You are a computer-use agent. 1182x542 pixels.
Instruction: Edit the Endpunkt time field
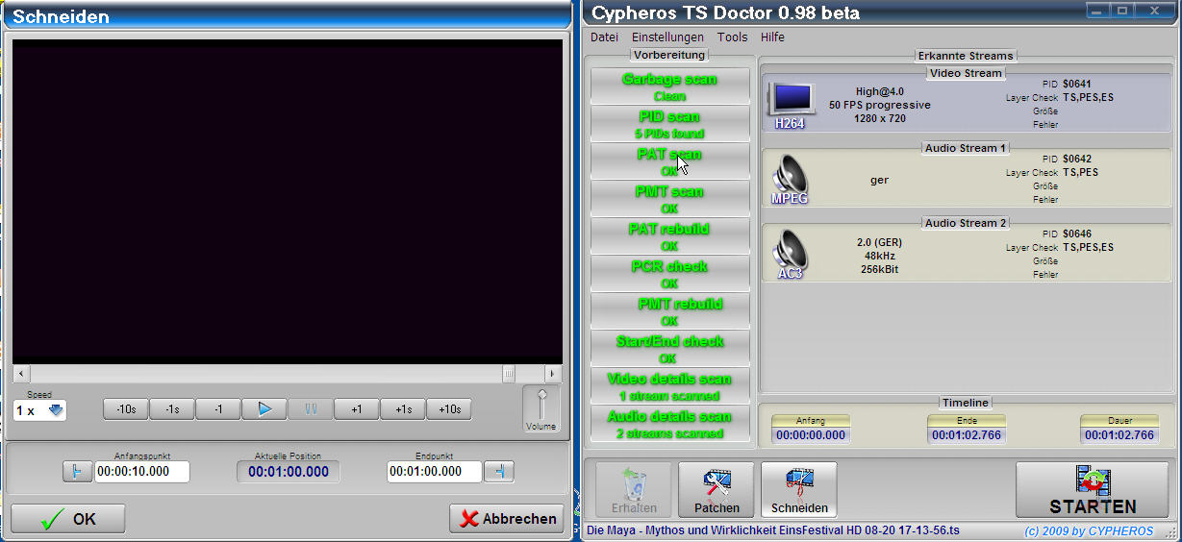point(435,472)
